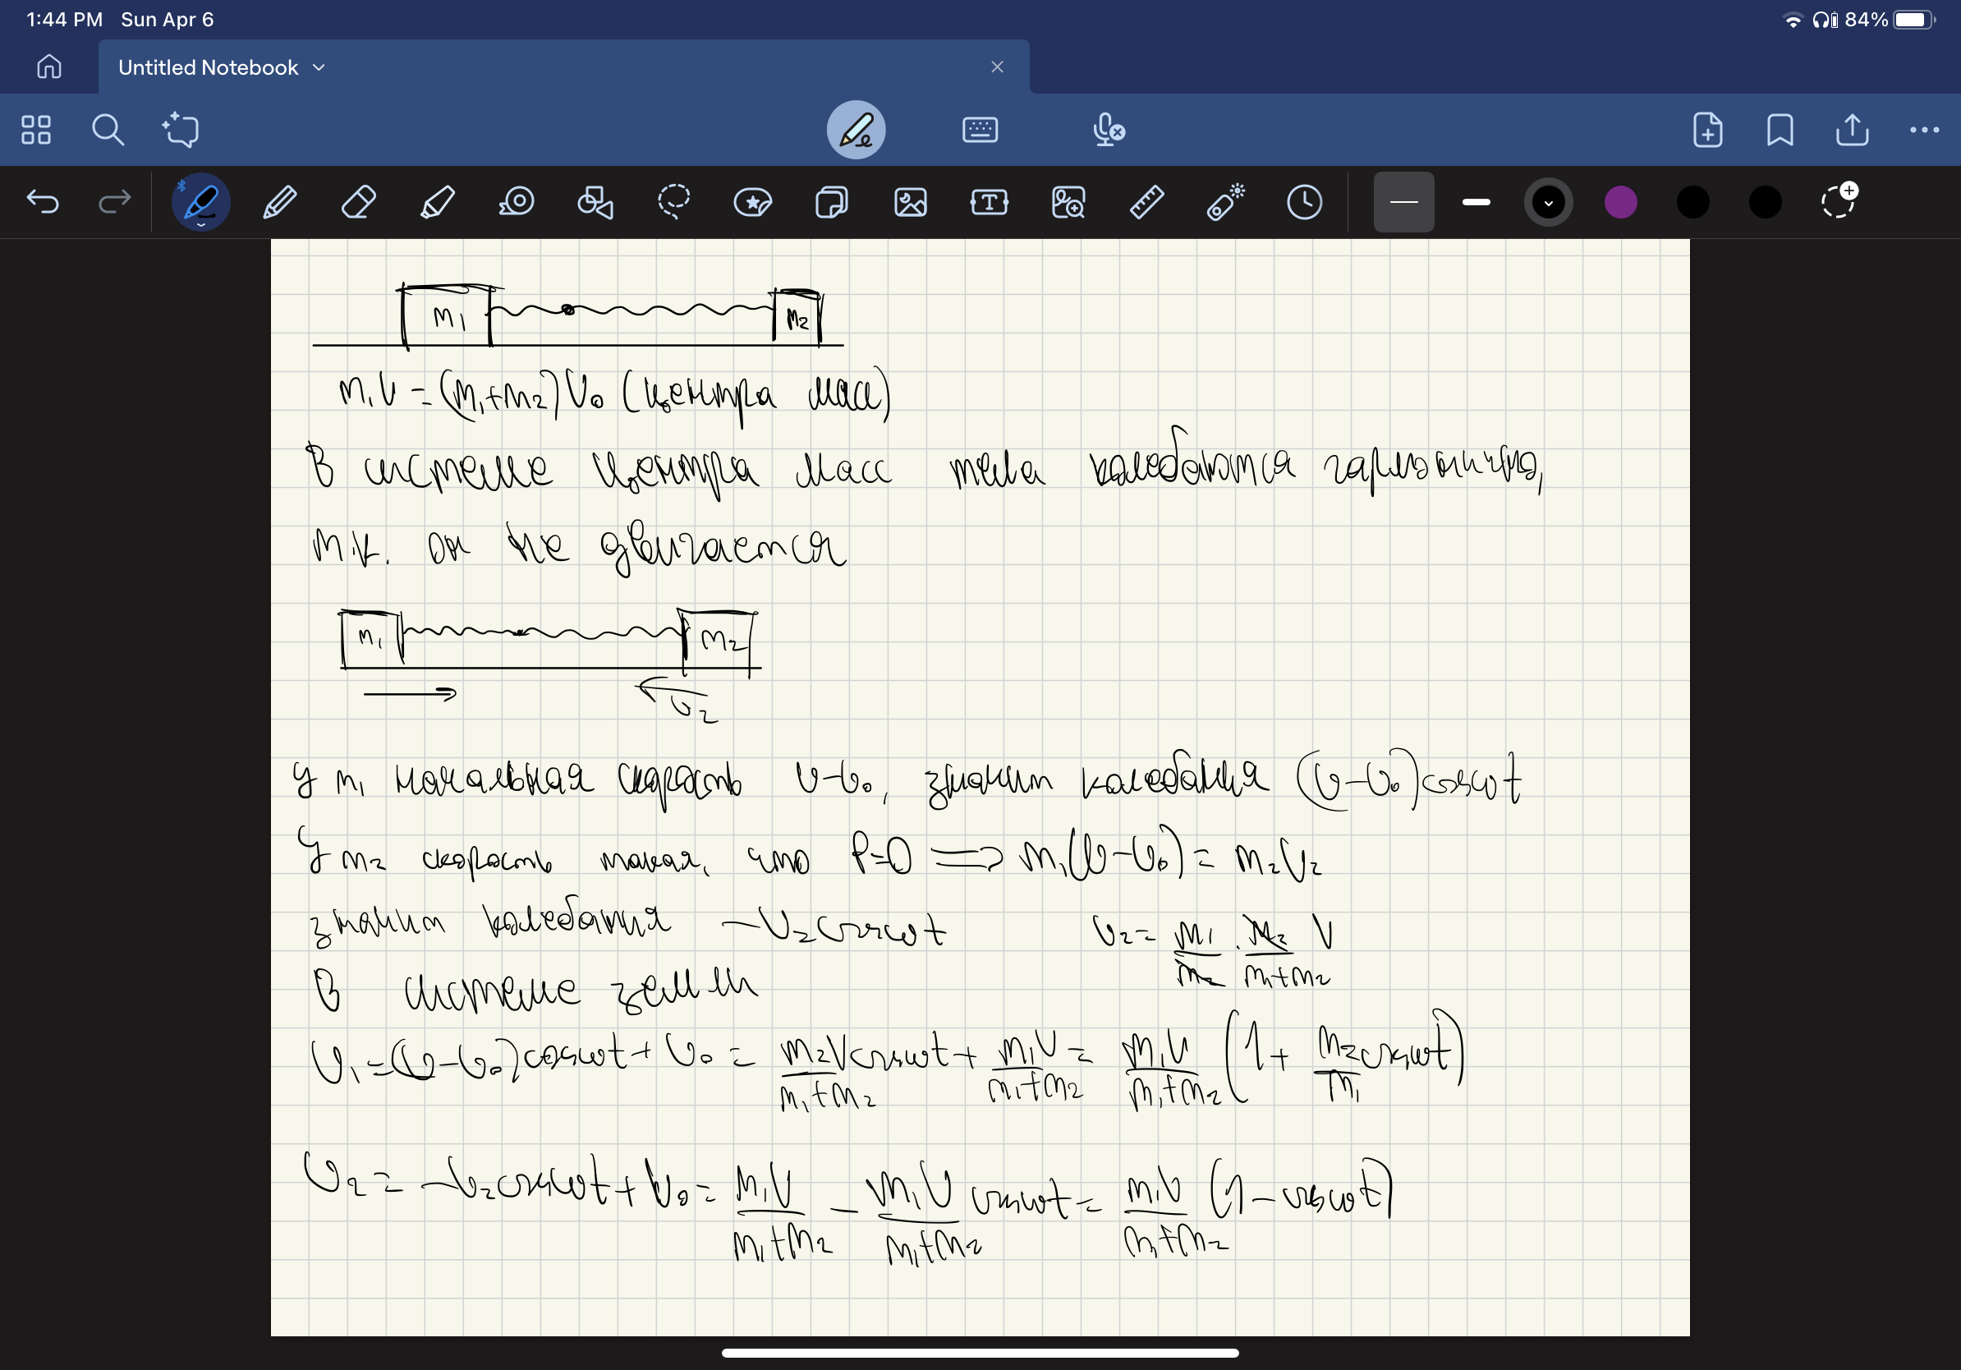Pick the purple color swatch
This screenshot has height=1370, width=1961.
click(1620, 202)
